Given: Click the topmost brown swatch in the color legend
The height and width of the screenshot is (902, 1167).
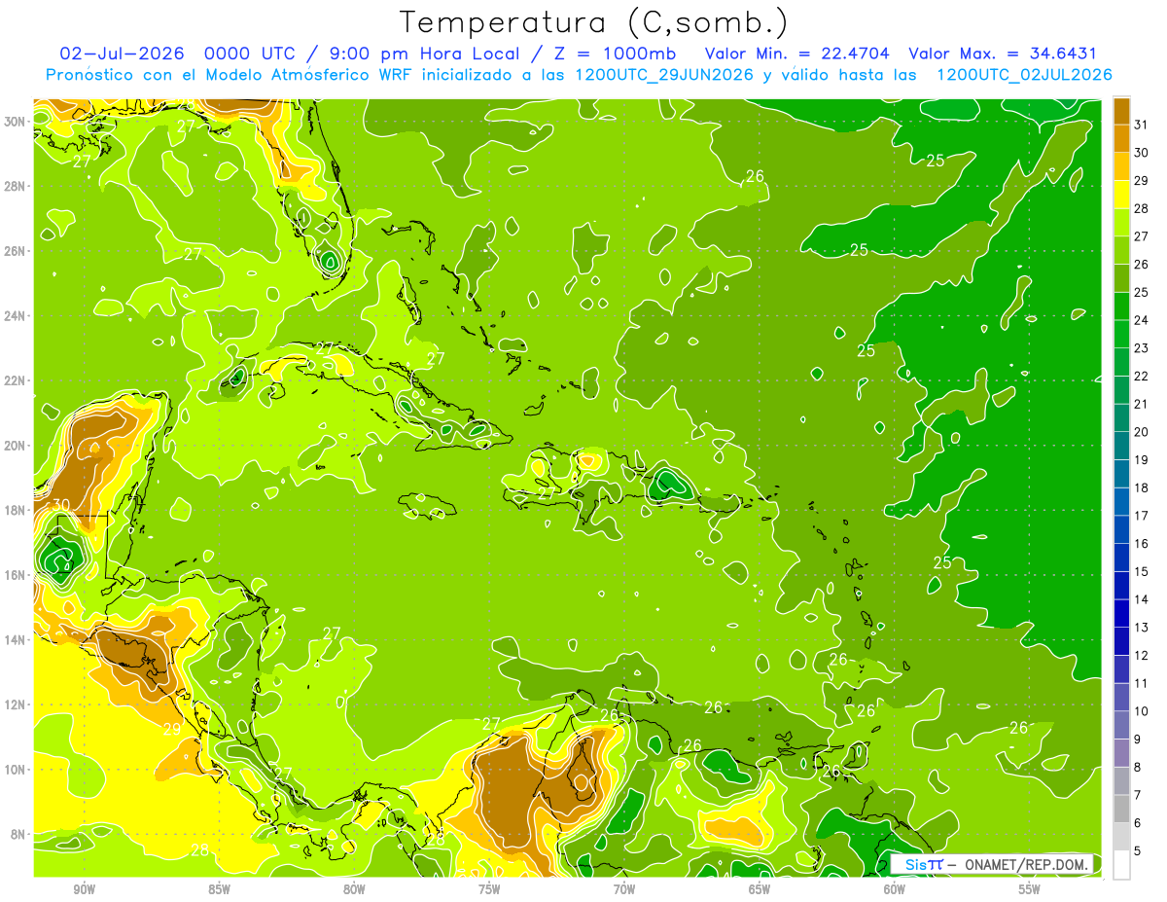Looking at the screenshot, I should pos(1121,111).
